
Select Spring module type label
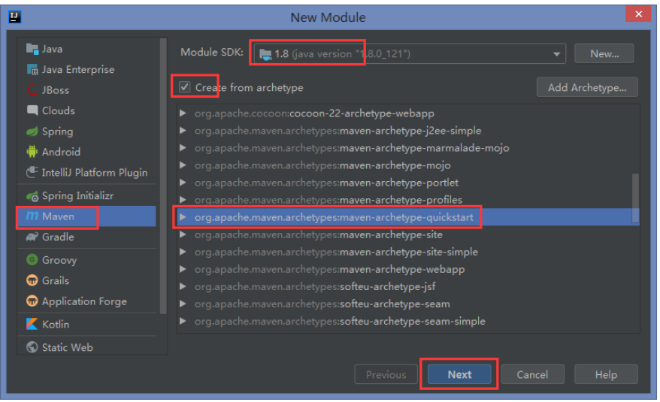[58, 131]
